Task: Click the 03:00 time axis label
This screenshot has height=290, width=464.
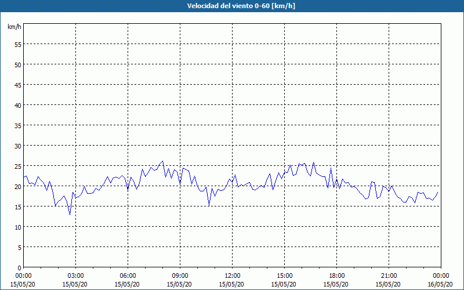Action: click(75, 276)
